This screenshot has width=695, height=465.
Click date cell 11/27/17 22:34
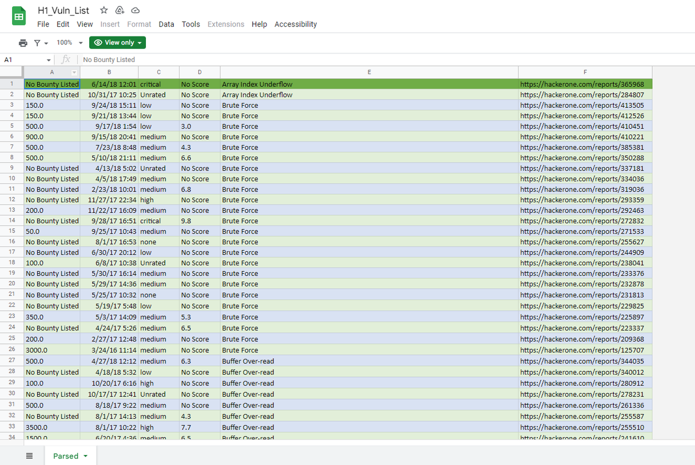pyautogui.click(x=109, y=200)
